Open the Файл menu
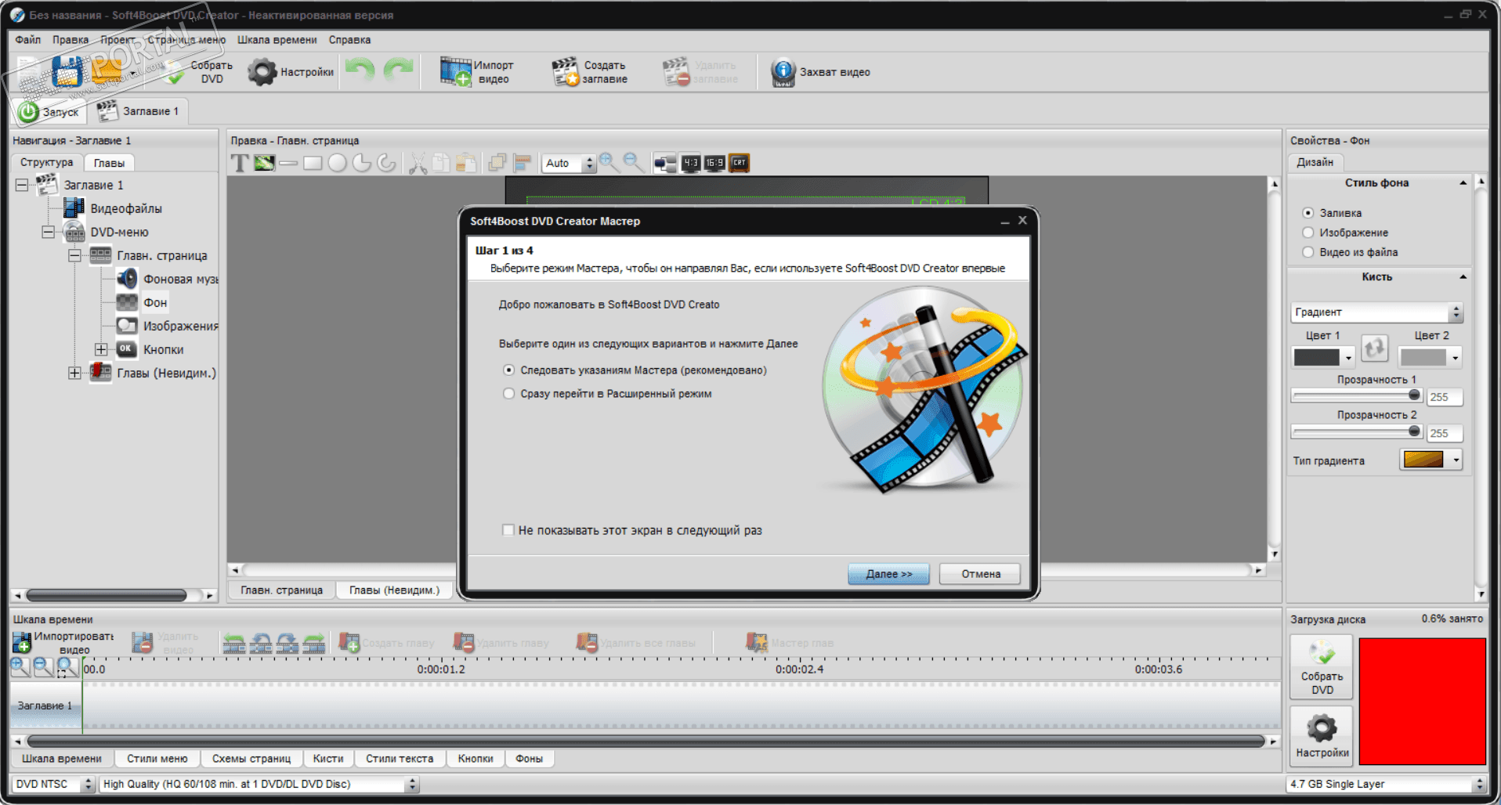Viewport: 1501px width, 805px height. (28, 40)
